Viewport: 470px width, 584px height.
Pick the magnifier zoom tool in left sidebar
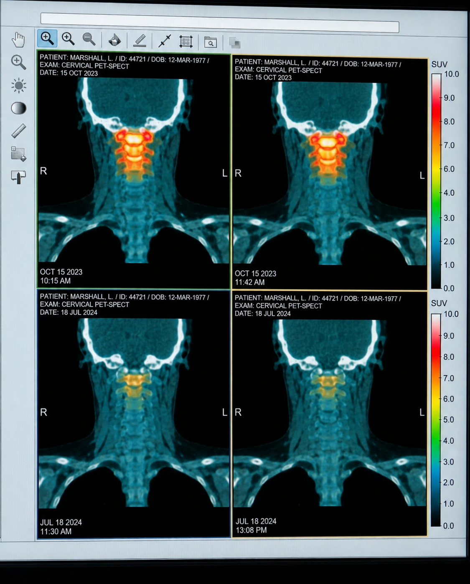[x=18, y=62]
